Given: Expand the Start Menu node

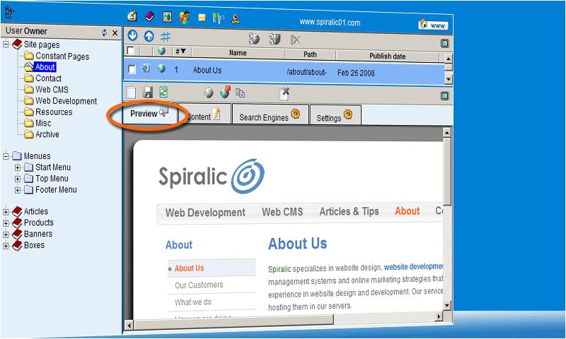Looking at the screenshot, I should (17, 167).
